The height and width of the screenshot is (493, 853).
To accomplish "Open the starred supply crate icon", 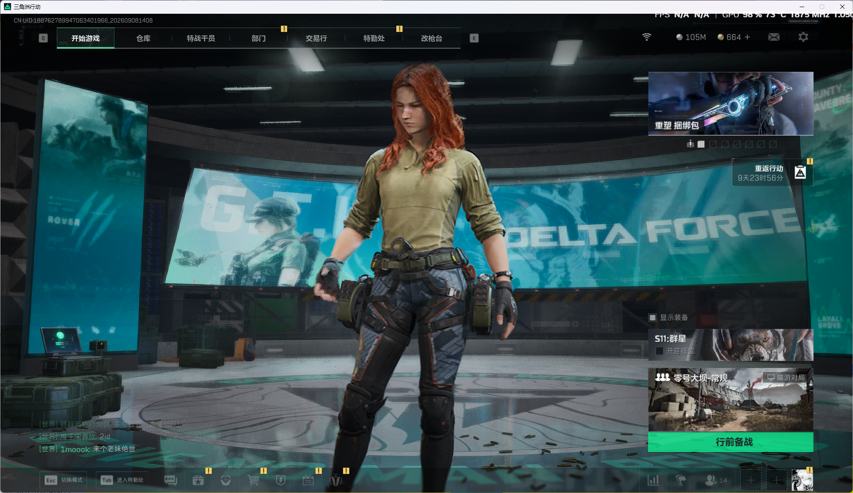I will [198, 480].
